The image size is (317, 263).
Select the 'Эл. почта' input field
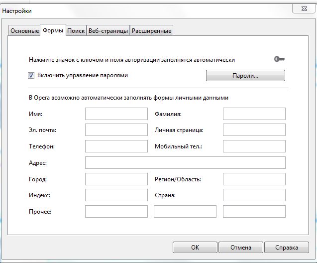116,130
